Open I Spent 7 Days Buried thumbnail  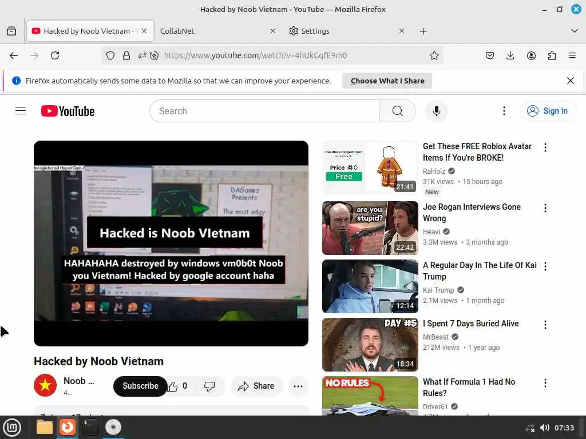(x=370, y=345)
